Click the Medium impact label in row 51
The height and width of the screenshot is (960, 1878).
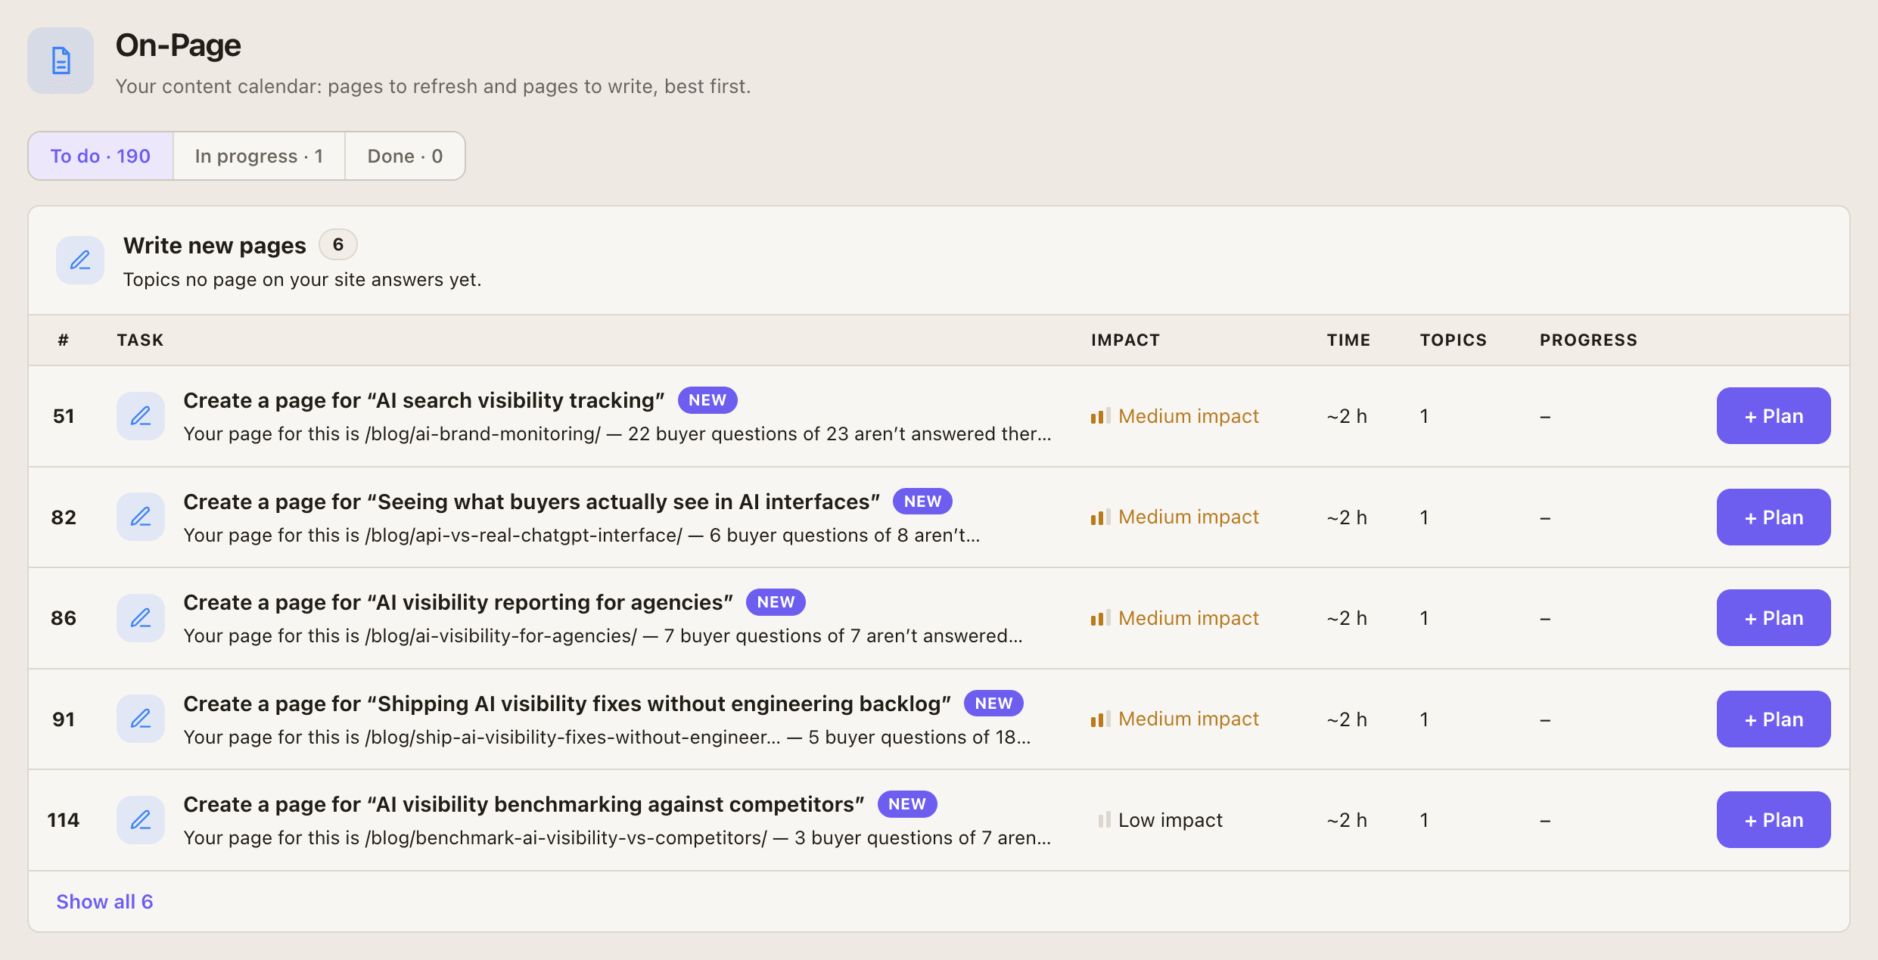pos(1189,416)
